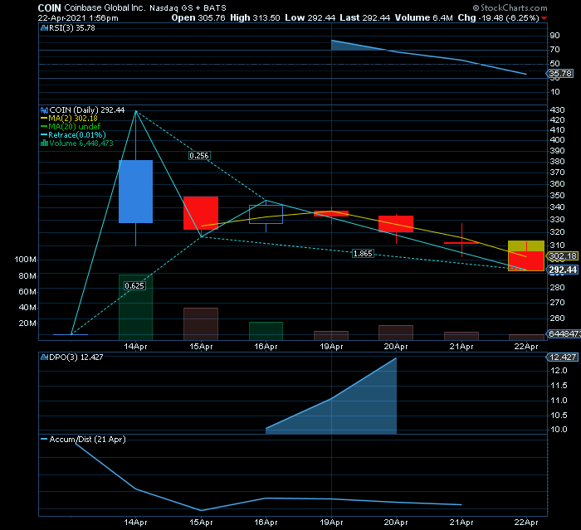Image resolution: width=581 pixels, height=530 pixels.
Task: Click the 292.44 last price tag
Action: (x=562, y=270)
